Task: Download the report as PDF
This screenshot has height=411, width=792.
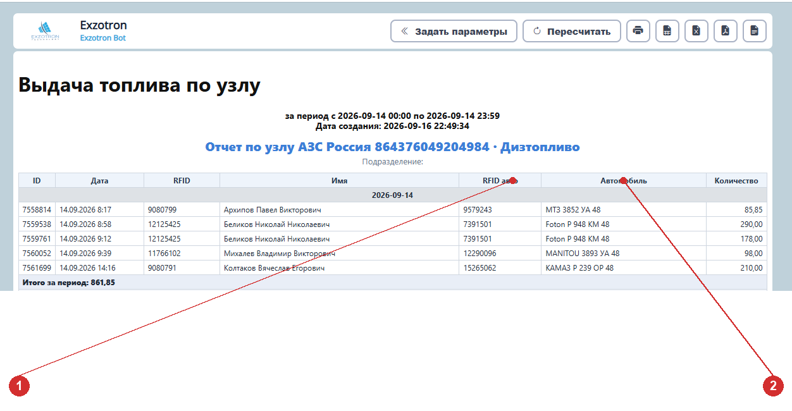Action: 725,31
